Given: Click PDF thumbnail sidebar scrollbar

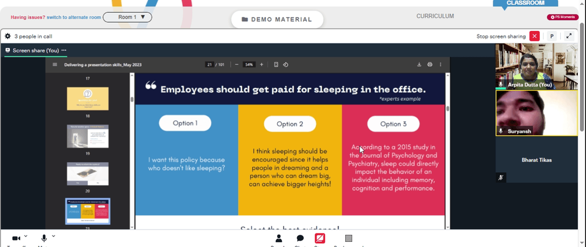Looking at the screenshot, I should click(132, 100).
